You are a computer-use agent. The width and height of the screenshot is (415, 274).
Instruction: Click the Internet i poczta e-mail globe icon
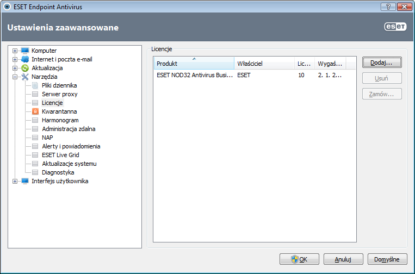(25, 59)
